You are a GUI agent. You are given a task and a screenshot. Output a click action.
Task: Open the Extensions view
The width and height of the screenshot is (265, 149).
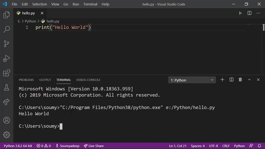click(x=7, y=73)
